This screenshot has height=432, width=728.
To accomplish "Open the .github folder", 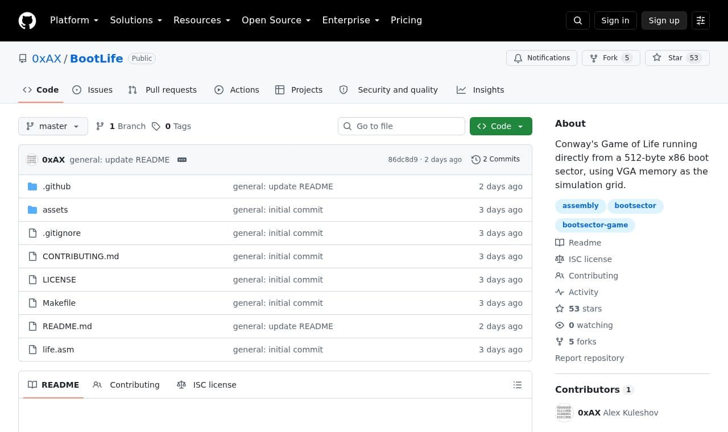I will click(x=57, y=186).
